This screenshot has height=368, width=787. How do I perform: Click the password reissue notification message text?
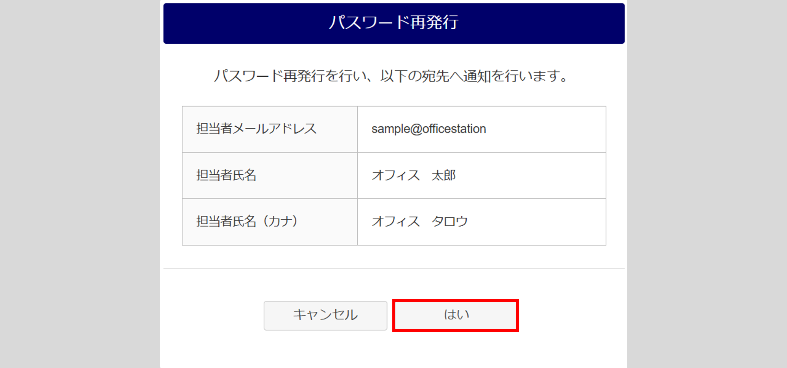391,76
